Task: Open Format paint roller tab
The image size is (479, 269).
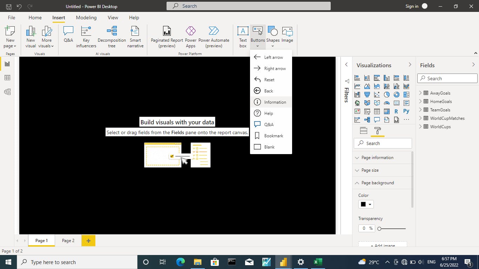Action: 378,131
